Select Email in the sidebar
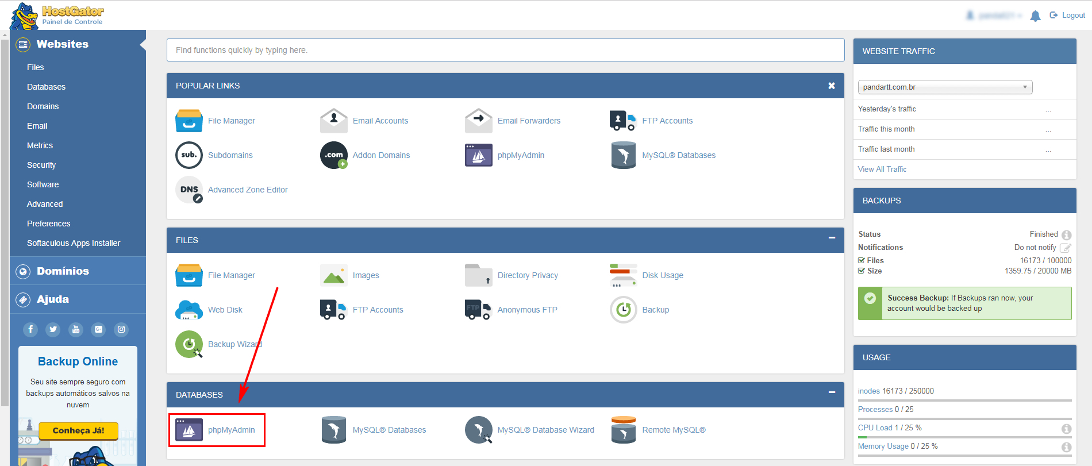The image size is (1092, 466). [37, 126]
